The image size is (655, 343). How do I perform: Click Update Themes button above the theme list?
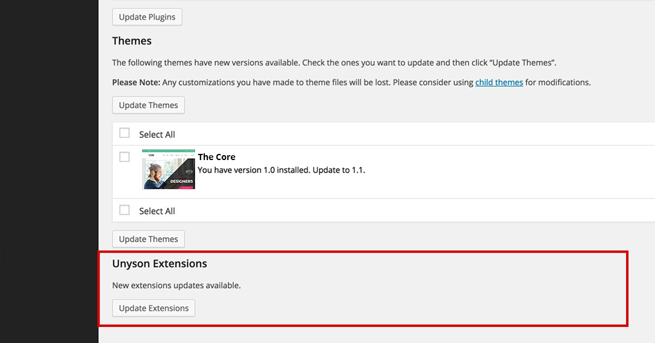(148, 106)
